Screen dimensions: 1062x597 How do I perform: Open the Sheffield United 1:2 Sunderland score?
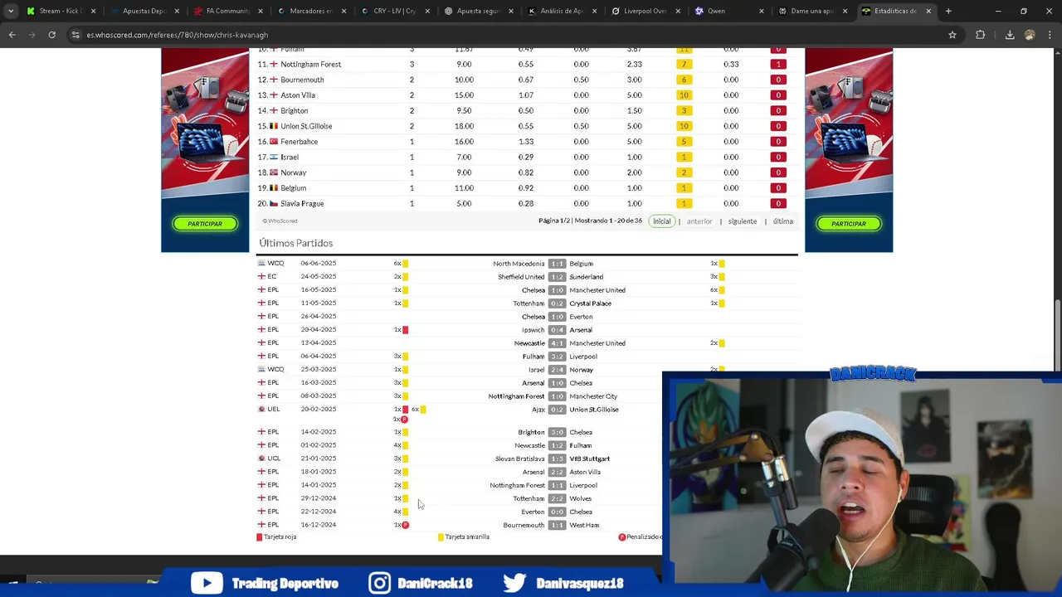[557, 277]
